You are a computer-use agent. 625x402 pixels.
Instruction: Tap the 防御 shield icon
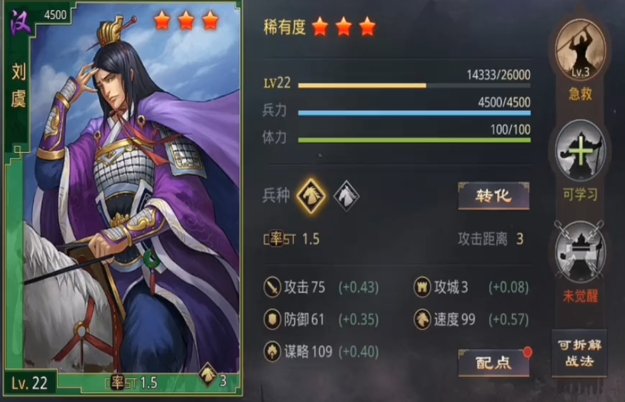[x=273, y=319]
